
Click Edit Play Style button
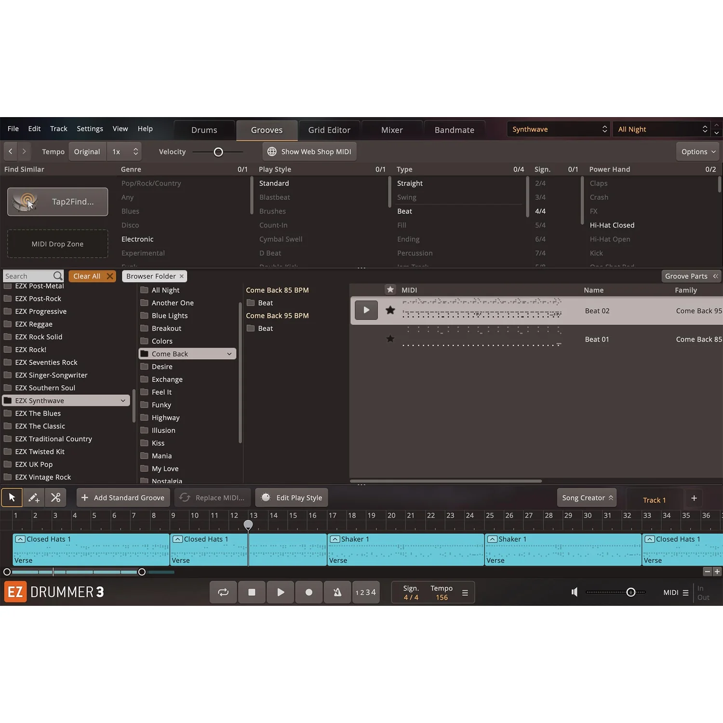[292, 498]
